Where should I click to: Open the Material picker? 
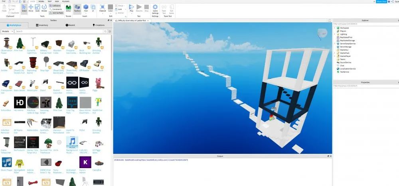tap(103, 8)
